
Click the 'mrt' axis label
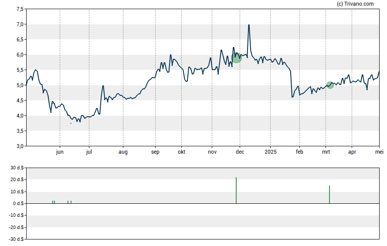(x=326, y=152)
